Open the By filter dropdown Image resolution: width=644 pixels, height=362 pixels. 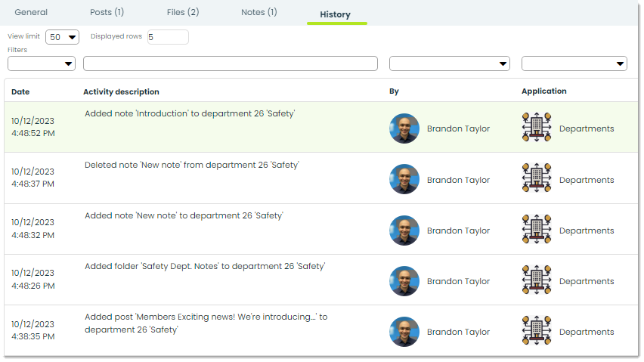click(449, 63)
